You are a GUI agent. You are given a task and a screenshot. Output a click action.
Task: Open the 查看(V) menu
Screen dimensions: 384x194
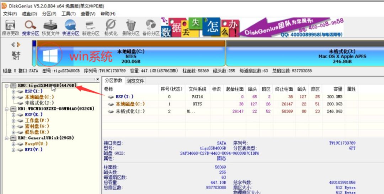click(88, 14)
